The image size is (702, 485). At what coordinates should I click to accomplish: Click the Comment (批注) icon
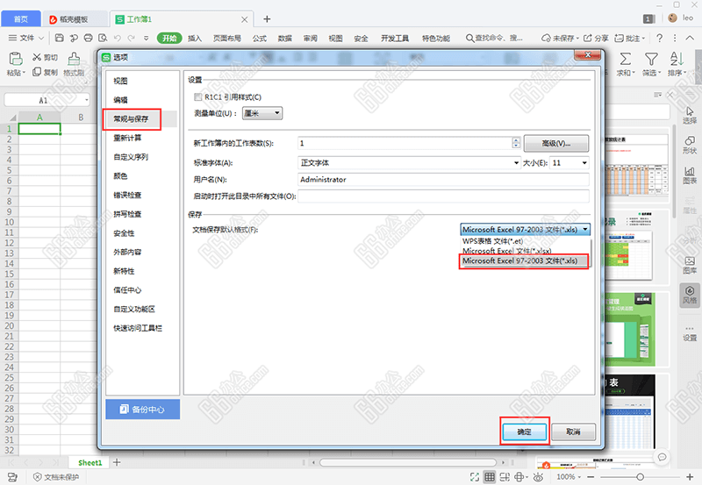(x=619, y=38)
